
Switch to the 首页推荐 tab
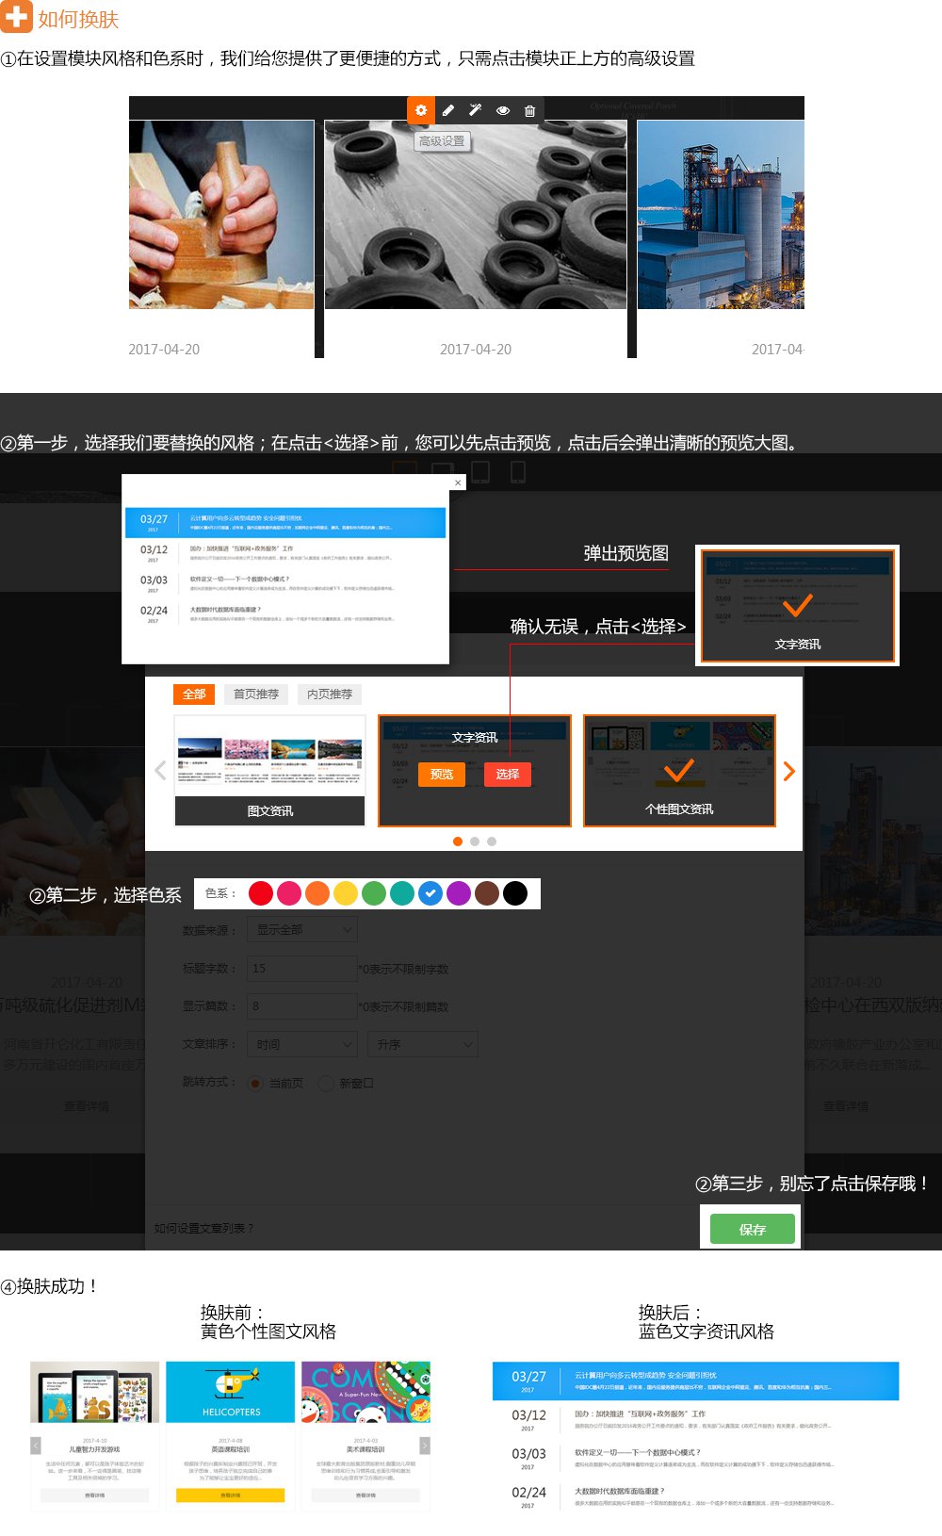256,694
